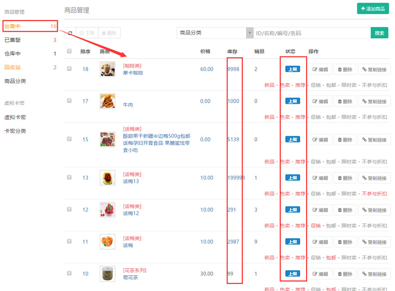Viewport: 395px width, 291px height.
Task: Check the box for 摩卡咖啡 row
Action: click(x=69, y=69)
